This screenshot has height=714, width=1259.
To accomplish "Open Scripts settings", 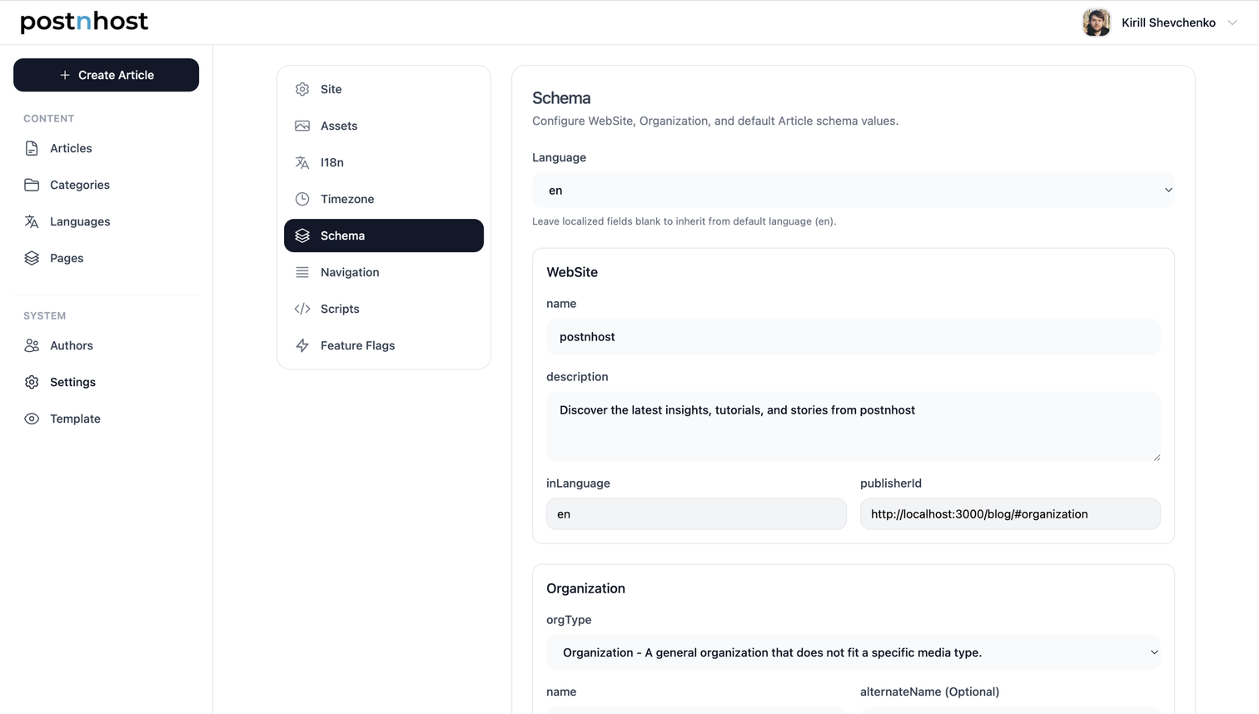I will point(384,309).
